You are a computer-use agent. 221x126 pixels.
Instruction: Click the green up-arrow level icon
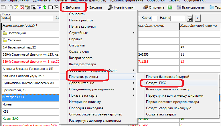[x=44, y=7]
